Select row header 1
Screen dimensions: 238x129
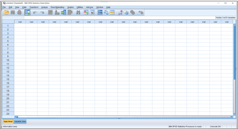[x=8, y=26]
